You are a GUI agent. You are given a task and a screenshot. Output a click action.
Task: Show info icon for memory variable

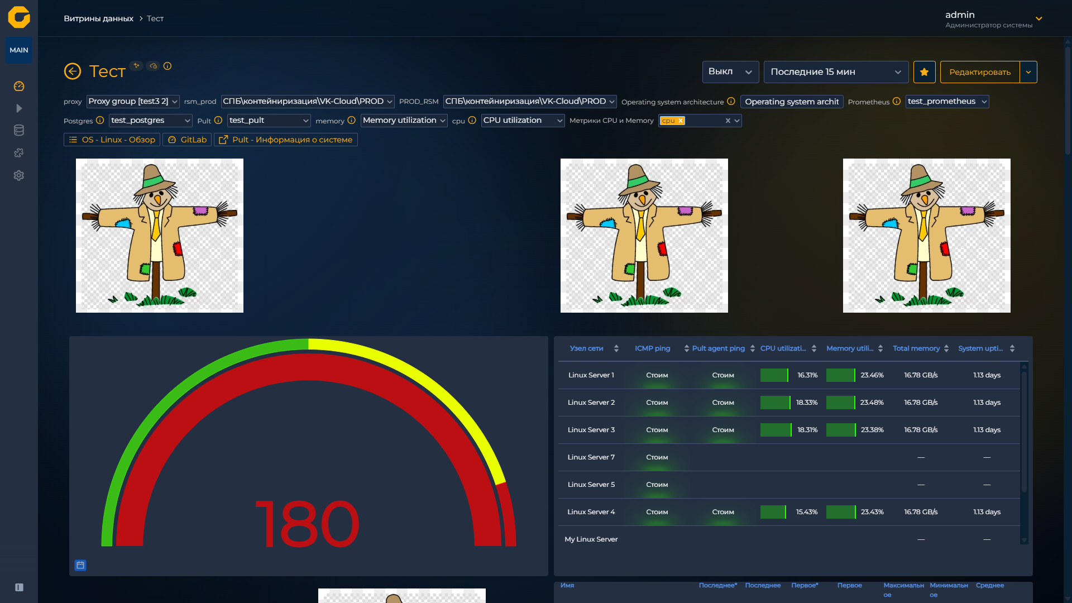point(351,121)
